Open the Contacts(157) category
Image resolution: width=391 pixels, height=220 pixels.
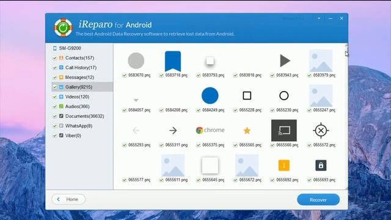(79, 58)
